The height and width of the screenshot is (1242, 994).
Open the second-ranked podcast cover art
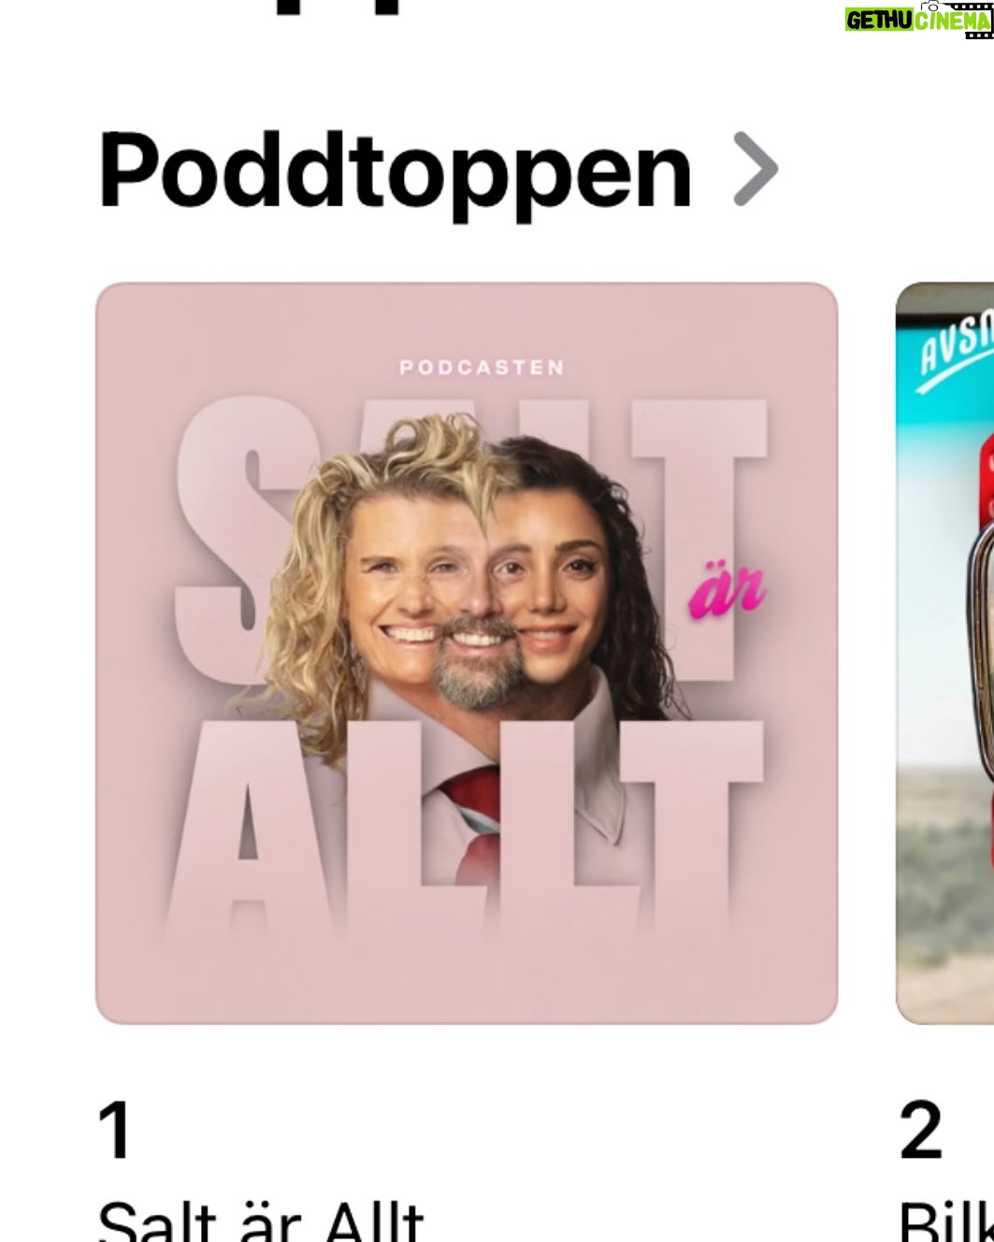pos(944,653)
